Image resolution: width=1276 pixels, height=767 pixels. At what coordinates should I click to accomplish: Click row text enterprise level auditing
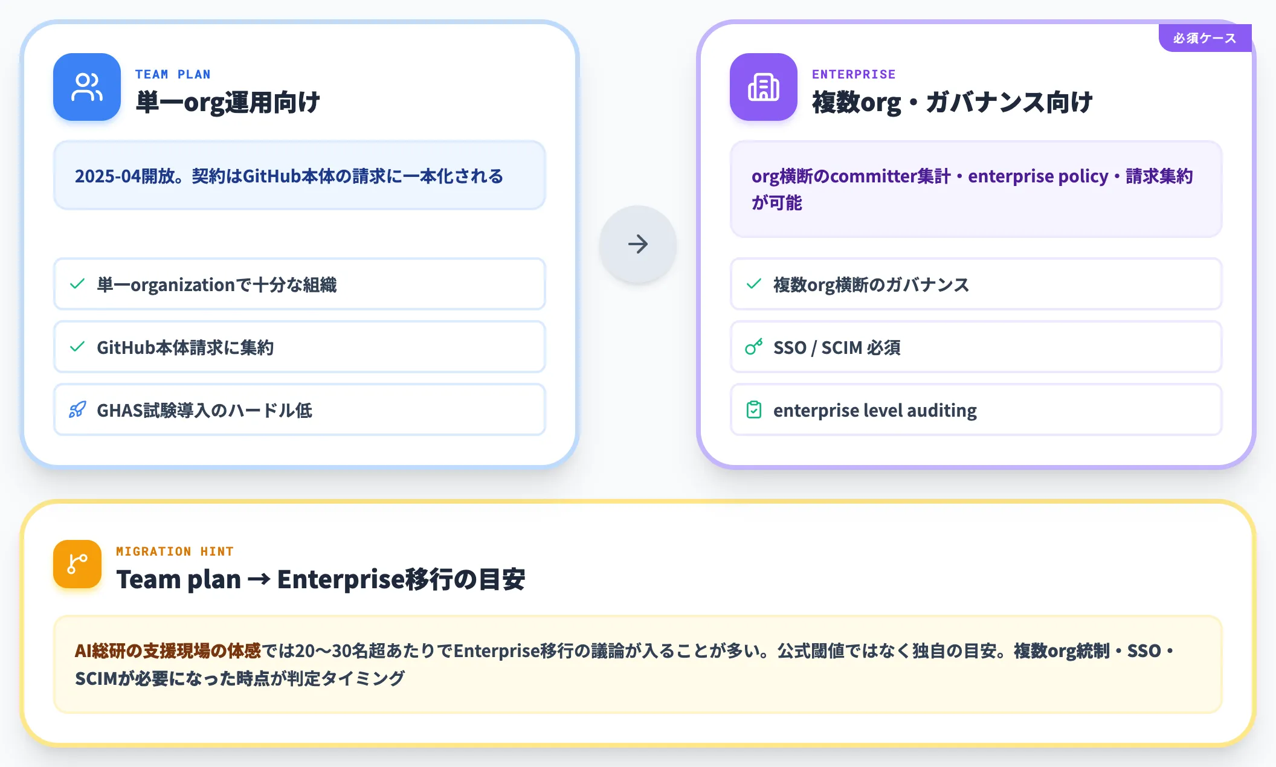[875, 410]
